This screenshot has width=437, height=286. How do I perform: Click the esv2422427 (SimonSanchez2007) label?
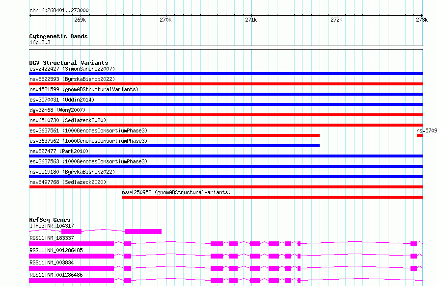(x=72, y=69)
